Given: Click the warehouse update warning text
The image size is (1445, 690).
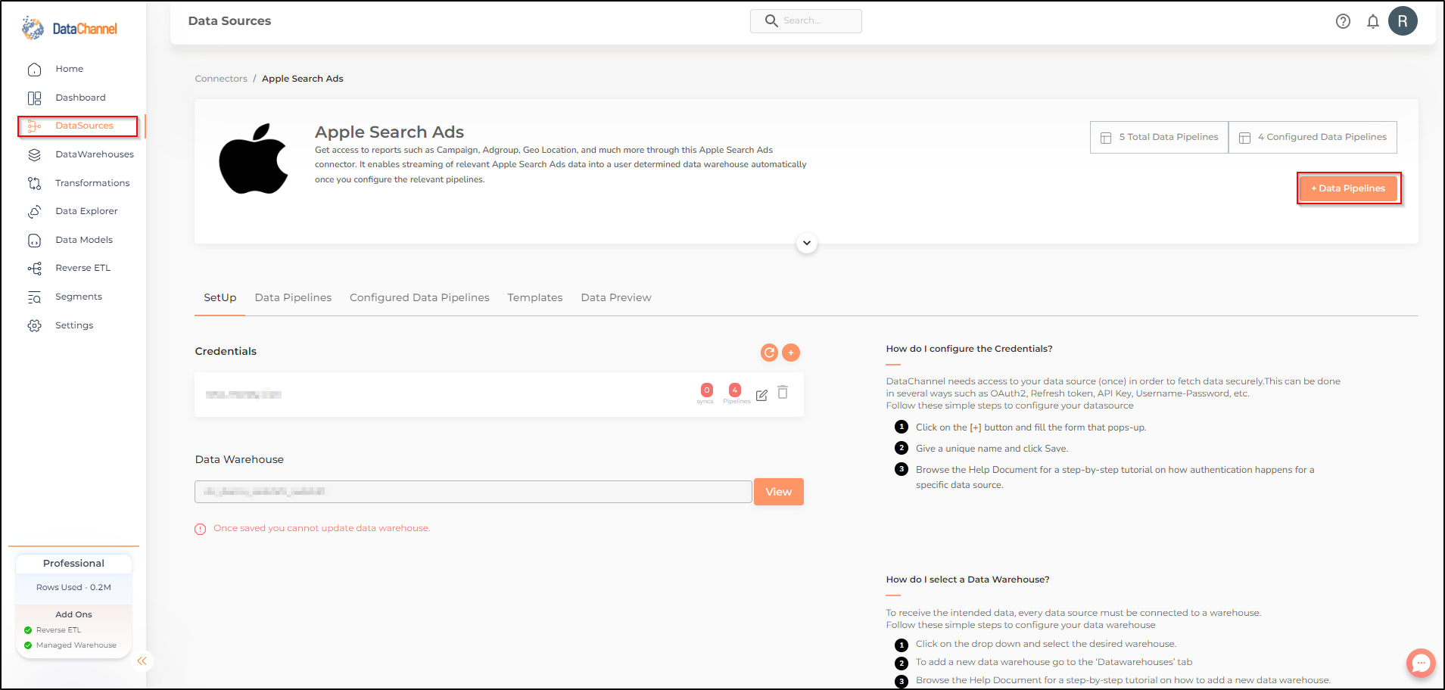Looking at the screenshot, I should coord(322,528).
